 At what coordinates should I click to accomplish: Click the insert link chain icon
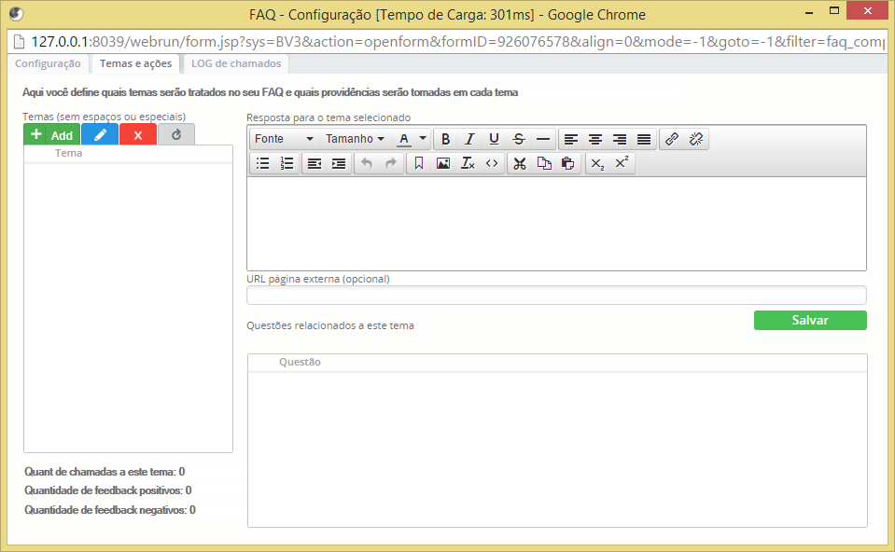tap(672, 139)
